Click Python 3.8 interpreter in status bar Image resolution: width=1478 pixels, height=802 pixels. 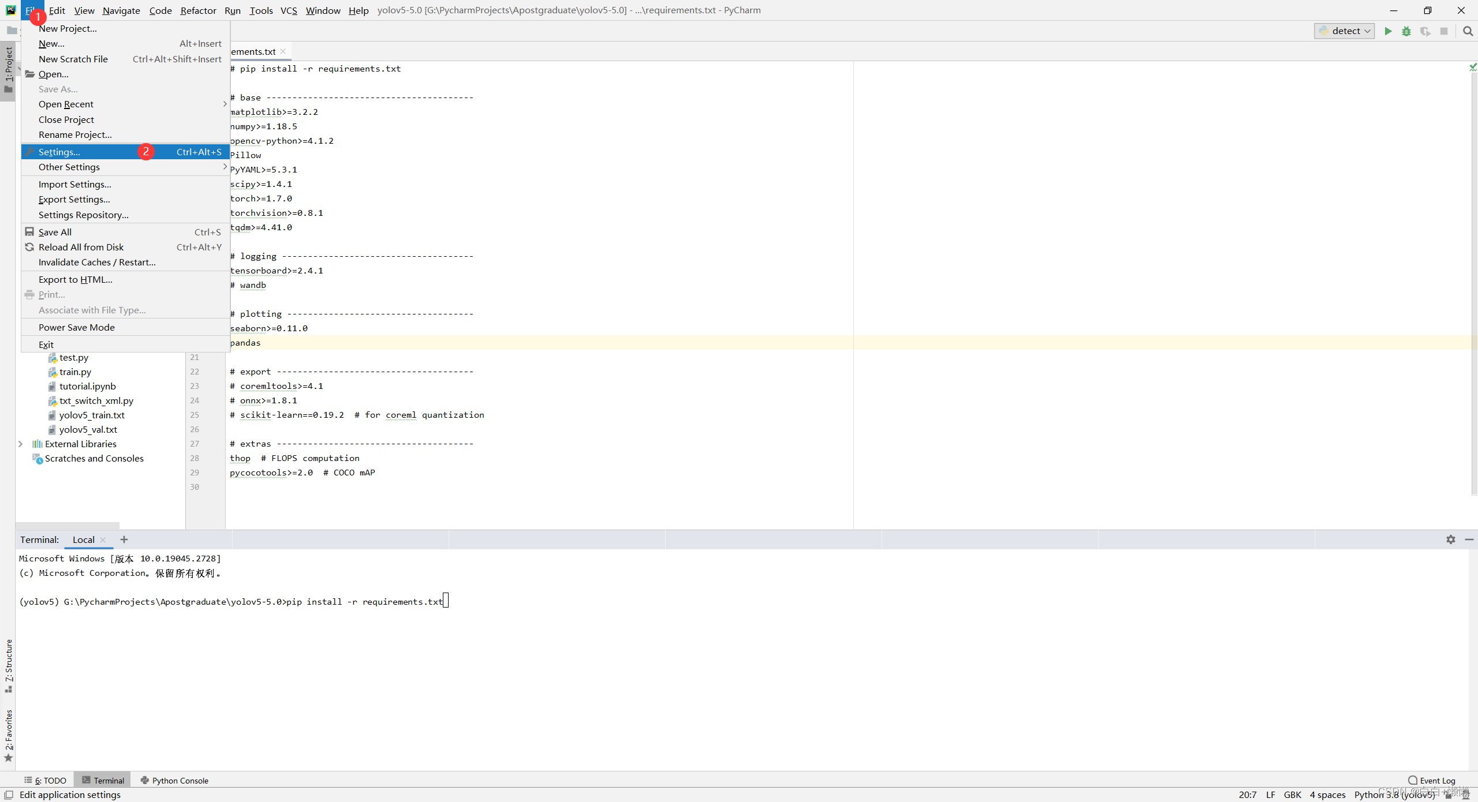click(1394, 794)
